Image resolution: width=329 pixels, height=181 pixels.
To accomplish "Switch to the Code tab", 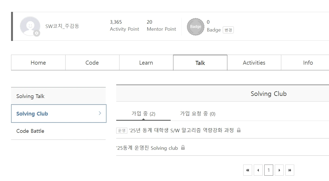I will click(92, 63).
